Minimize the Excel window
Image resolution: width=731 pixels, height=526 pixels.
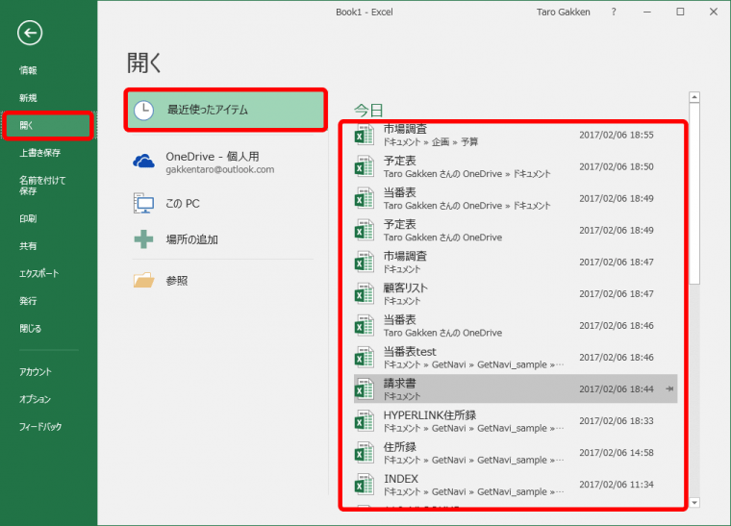[x=647, y=13]
